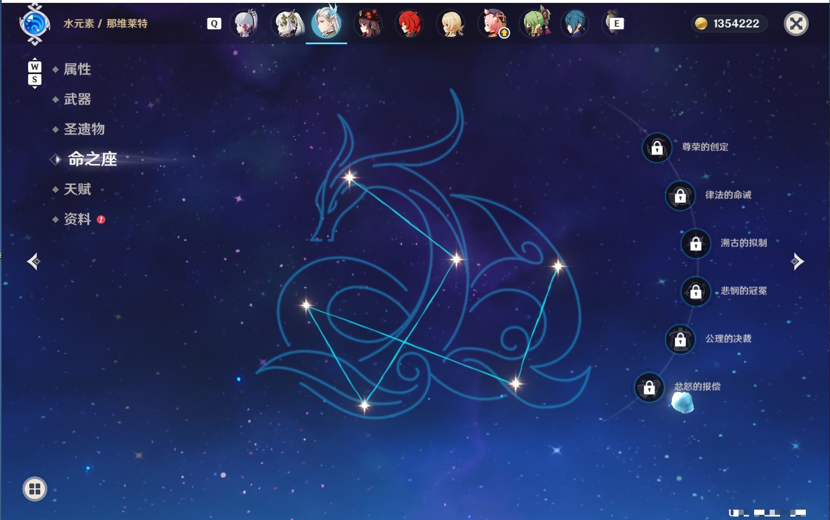The image size is (830, 520).
Task: Select the pink-haired character with upgrade arrow
Action: (x=493, y=24)
